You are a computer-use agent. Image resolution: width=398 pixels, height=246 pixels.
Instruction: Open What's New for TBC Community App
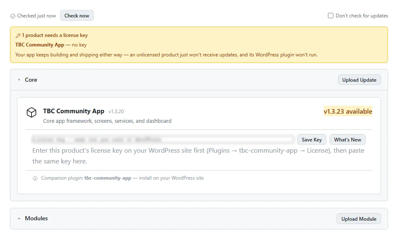point(347,139)
